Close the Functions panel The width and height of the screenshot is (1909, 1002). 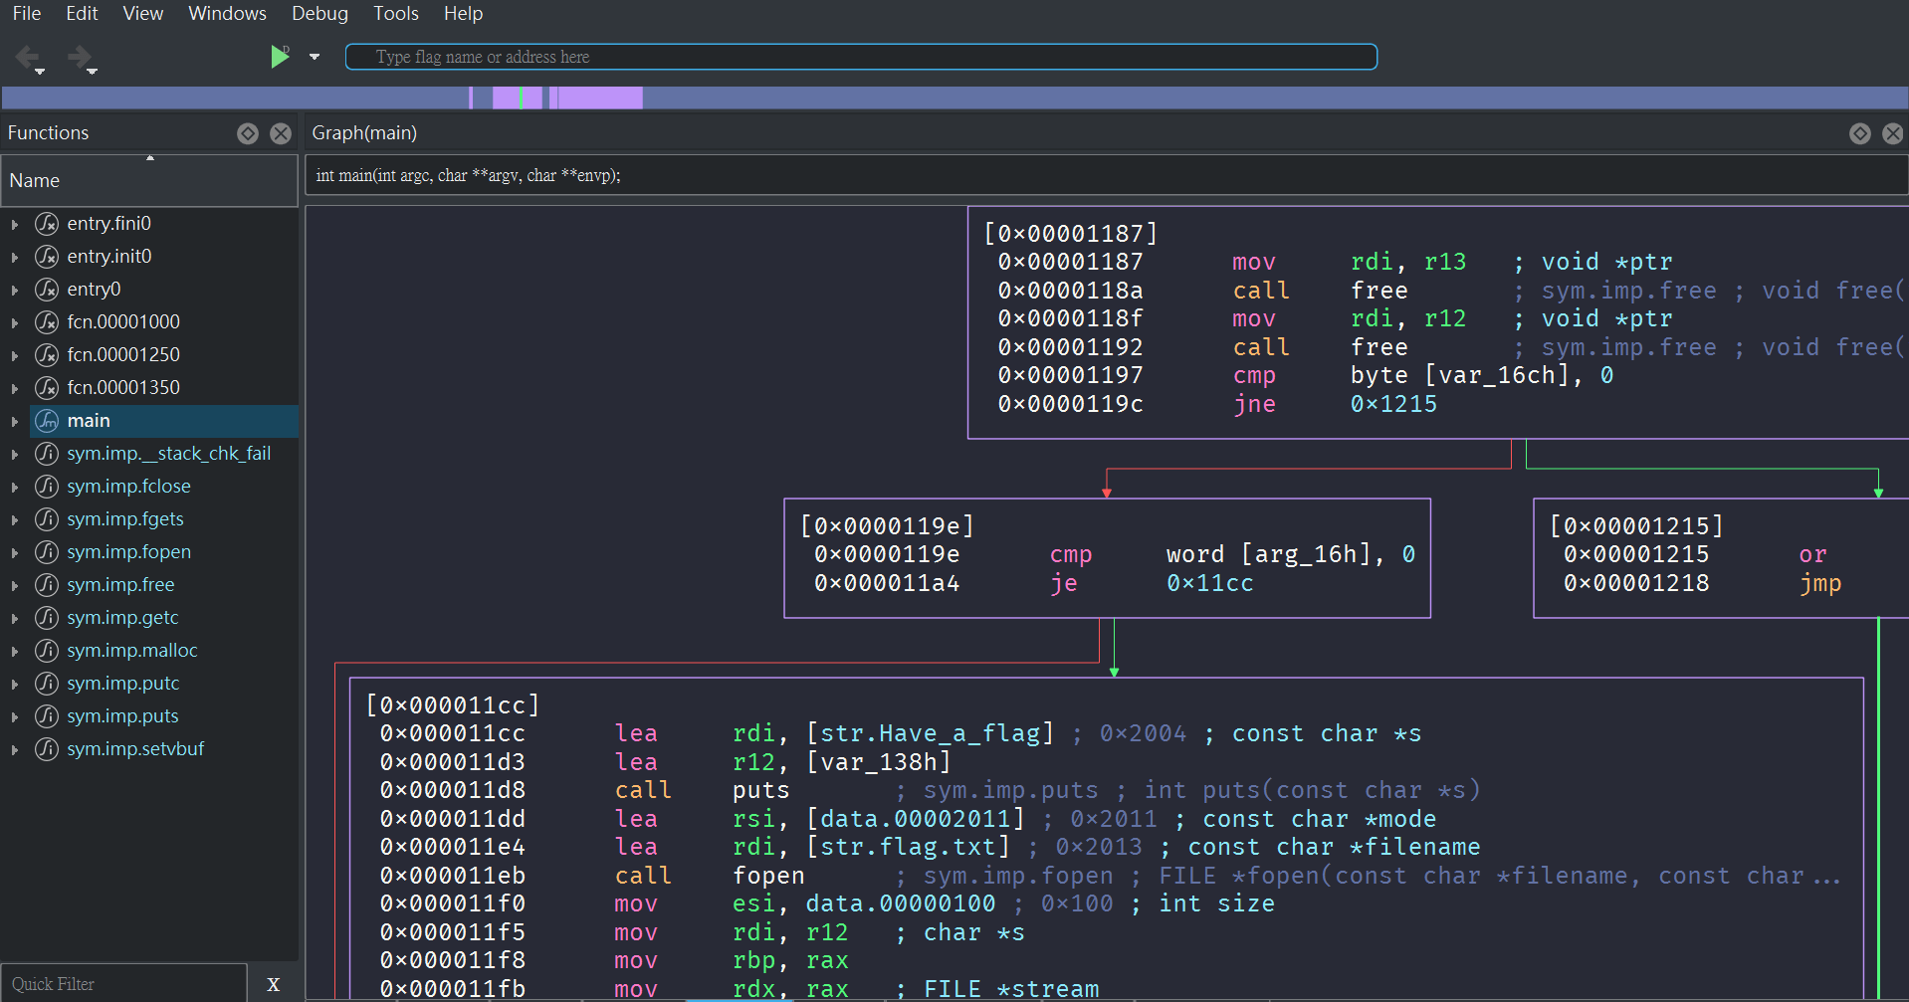click(281, 133)
